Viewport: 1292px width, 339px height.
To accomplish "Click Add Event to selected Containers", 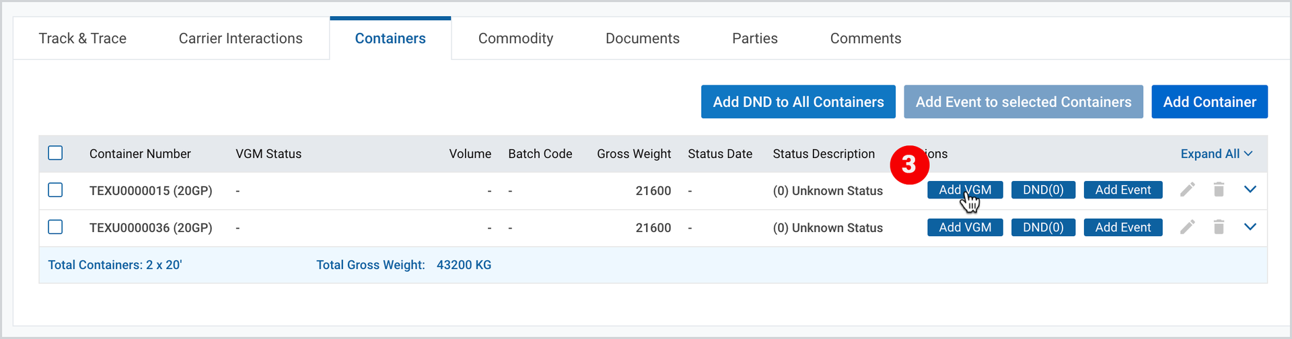I will pos(1024,102).
